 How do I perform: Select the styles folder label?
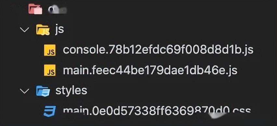point(72,91)
